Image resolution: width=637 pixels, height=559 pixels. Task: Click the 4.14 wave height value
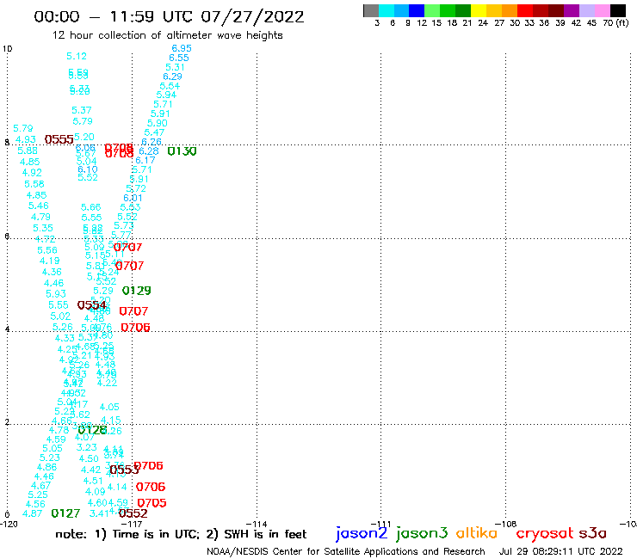click(117, 487)
